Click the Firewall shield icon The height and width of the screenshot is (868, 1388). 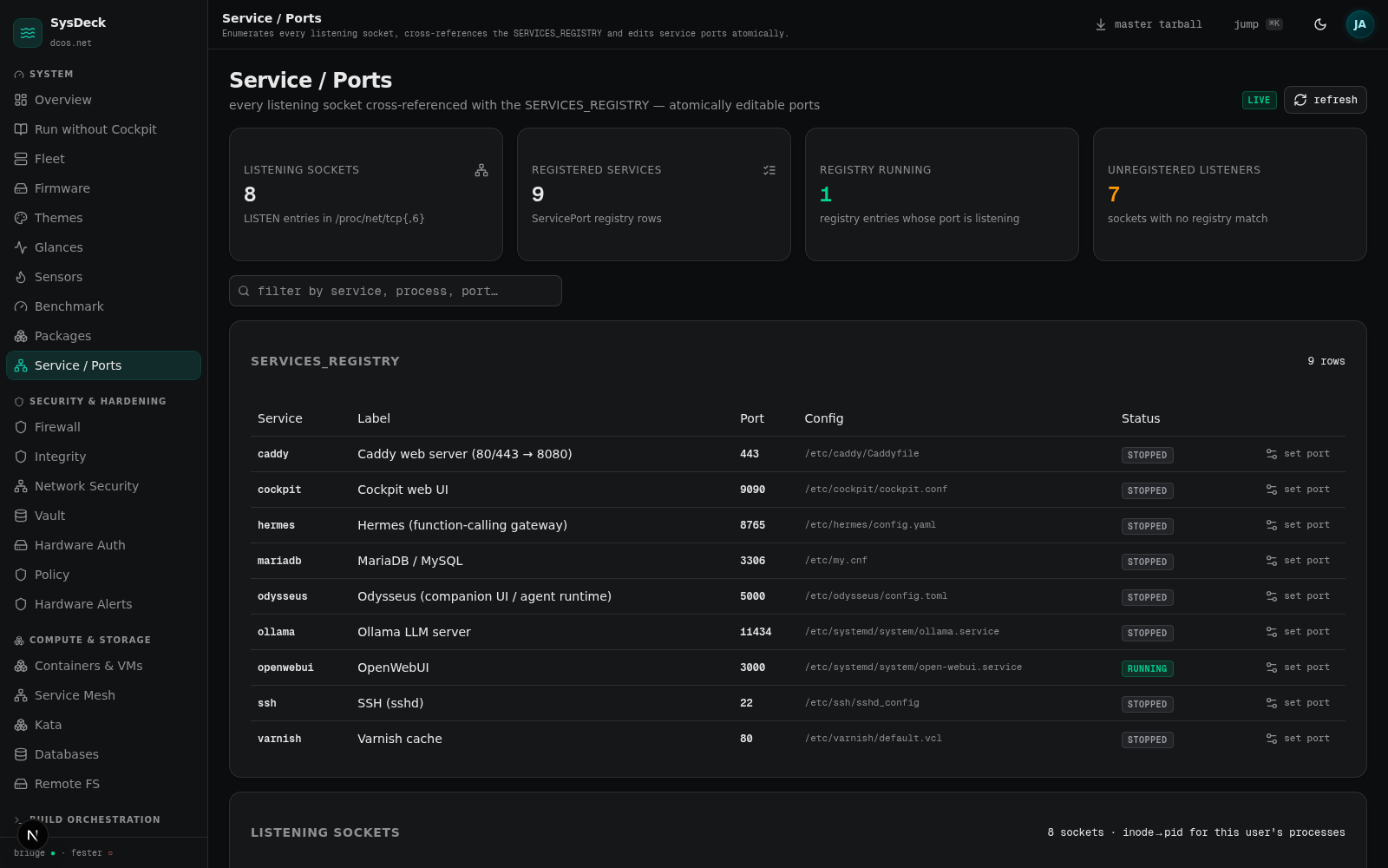pos(21,427)
